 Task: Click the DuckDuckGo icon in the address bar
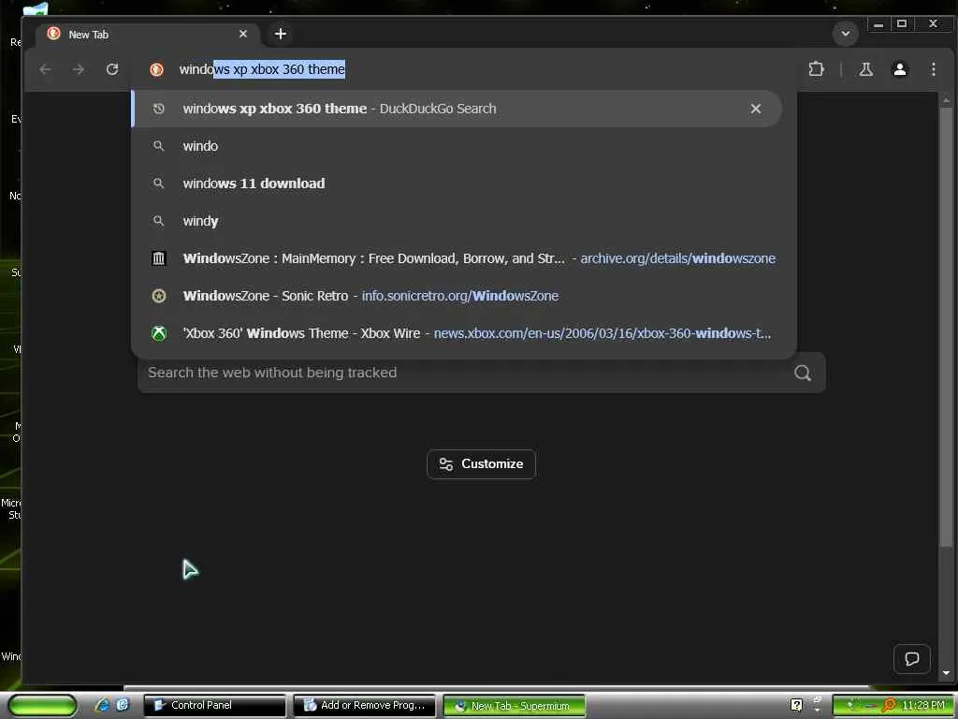156,69
